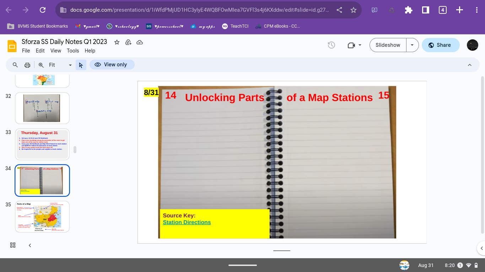The height and width of the screenshot is (272, 485).
Task: Click the View only mode button
Action: pos(112,65)
